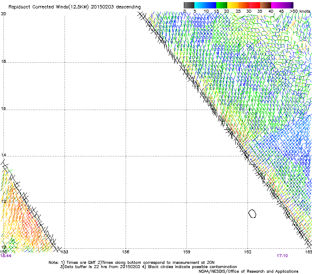Click the purple pass time '18:44'
This screenshot has height=274, width=312.
tap(6, 256)
